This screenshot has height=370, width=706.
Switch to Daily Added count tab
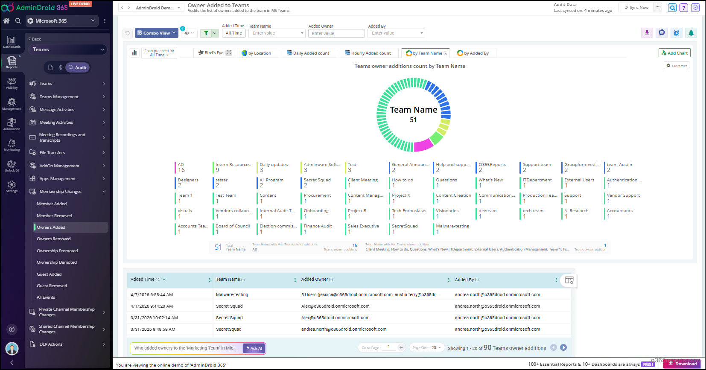308,53
